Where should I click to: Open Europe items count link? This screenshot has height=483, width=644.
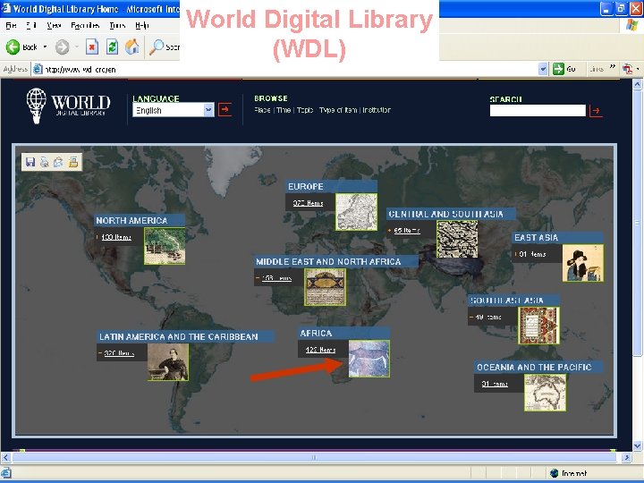pos(308,203)
